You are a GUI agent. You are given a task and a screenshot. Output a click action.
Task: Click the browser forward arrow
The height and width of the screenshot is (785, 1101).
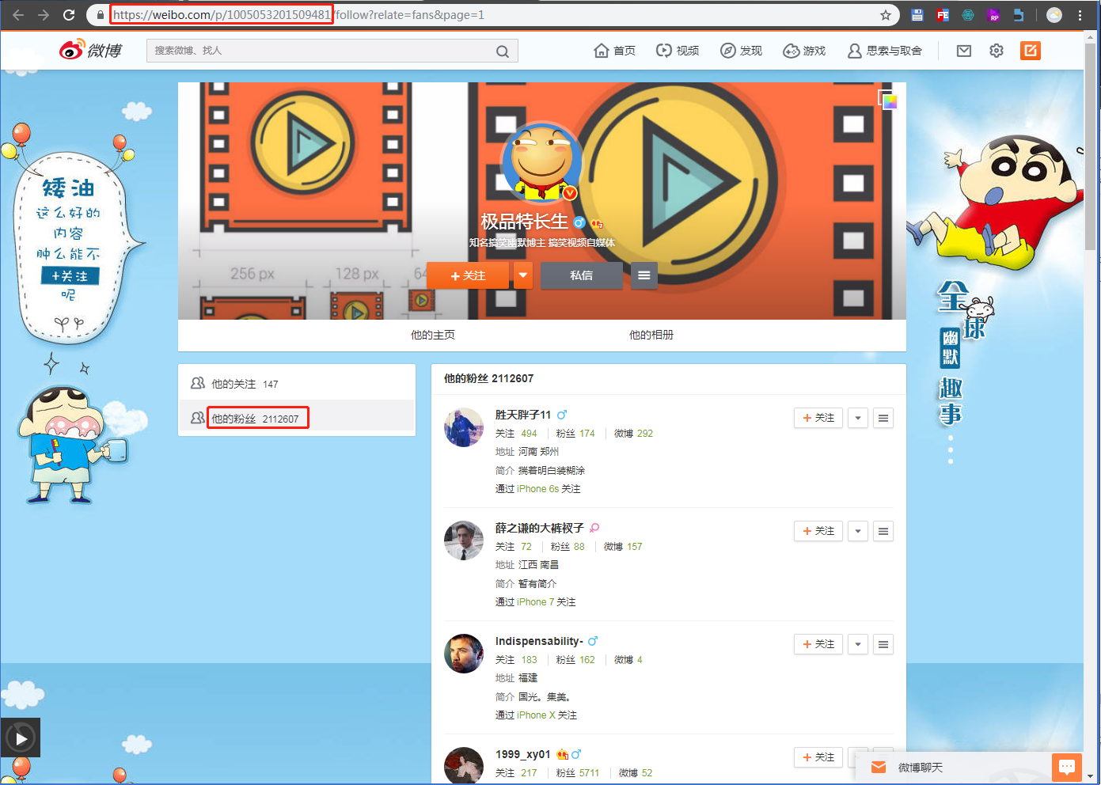click(x=44, y=15)
